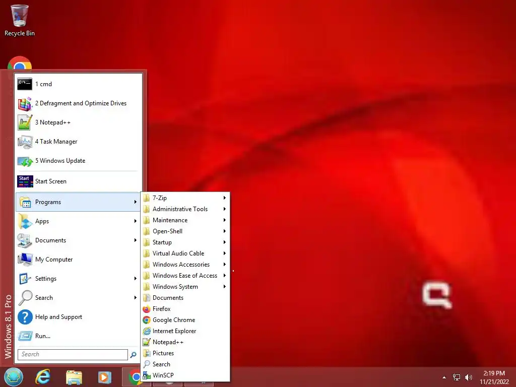Open the Task Manager icon
This screenshot has width=516, height=387.
click(x=25, y=142)
